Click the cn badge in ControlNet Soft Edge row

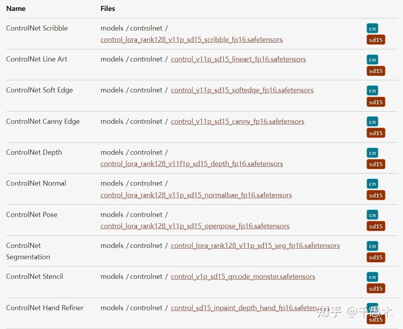coord(372,90)
